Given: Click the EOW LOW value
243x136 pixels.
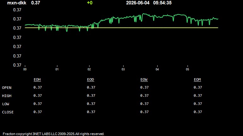Looking at the screenshot, I should tap(144, 104).
